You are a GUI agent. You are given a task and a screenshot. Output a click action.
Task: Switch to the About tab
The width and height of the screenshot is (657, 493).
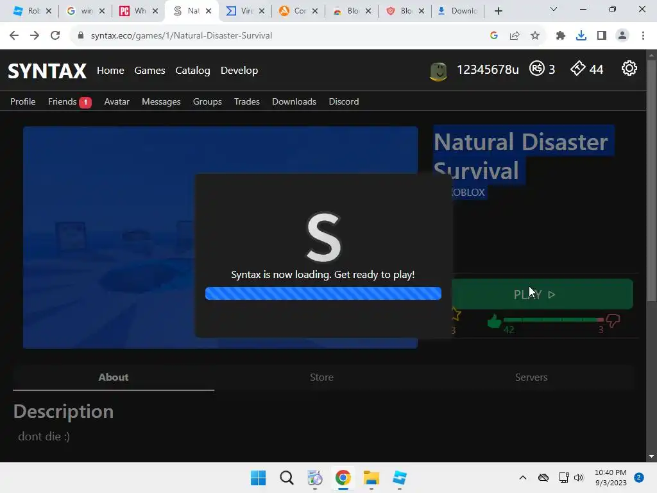(x=114, y=377)
